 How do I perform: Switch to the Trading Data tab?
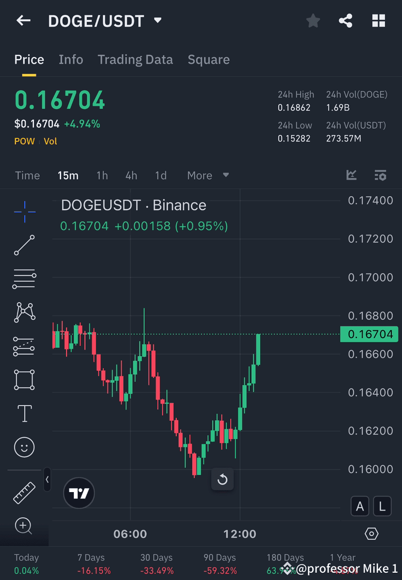pos(135,59)
